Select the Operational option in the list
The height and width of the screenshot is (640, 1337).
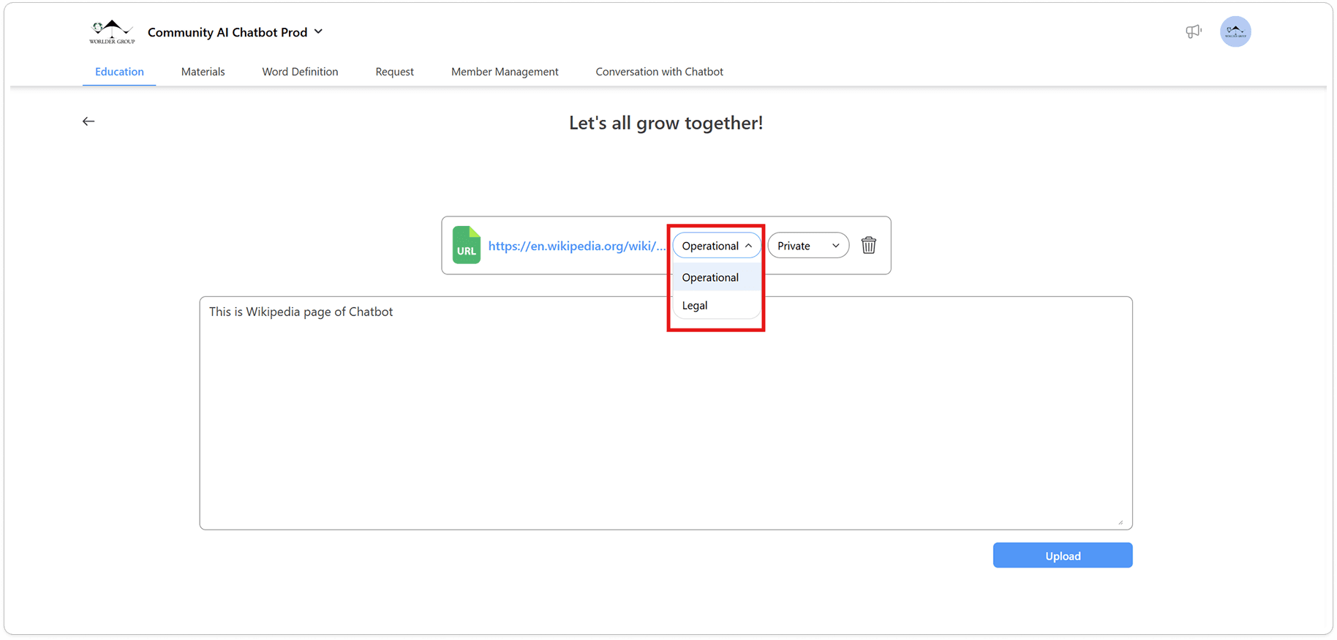pyautogui.click(x=711, y=277)
